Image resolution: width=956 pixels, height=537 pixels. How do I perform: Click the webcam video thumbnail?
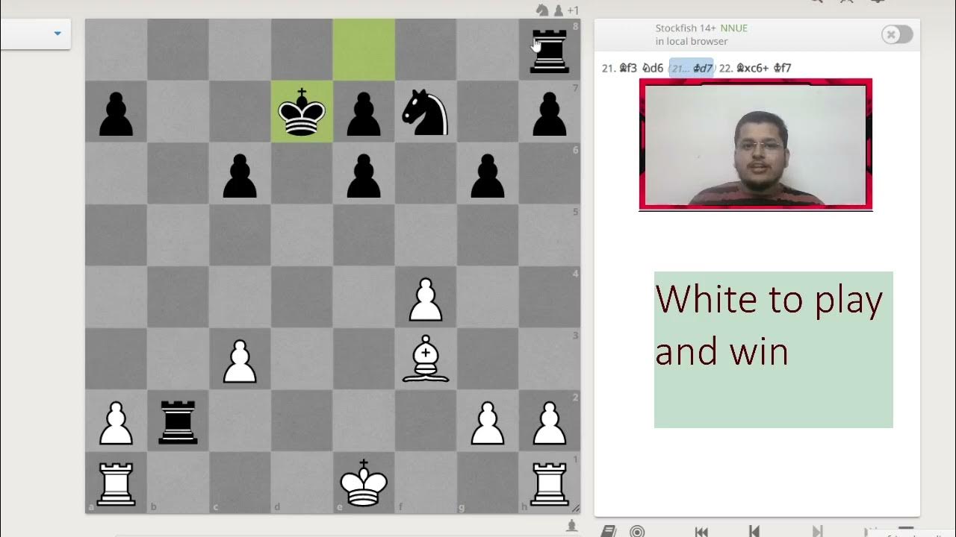coord(755,145)
